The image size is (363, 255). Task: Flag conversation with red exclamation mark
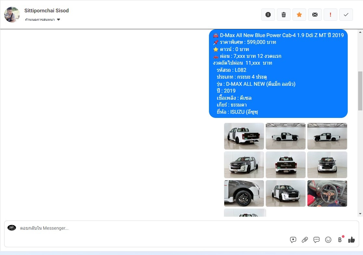tap(331, 15)
